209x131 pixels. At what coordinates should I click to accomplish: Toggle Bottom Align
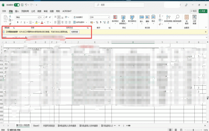(x=62, y=17)
